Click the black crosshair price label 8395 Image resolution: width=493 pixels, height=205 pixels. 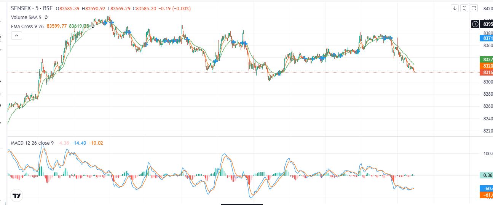coord(487,24)
